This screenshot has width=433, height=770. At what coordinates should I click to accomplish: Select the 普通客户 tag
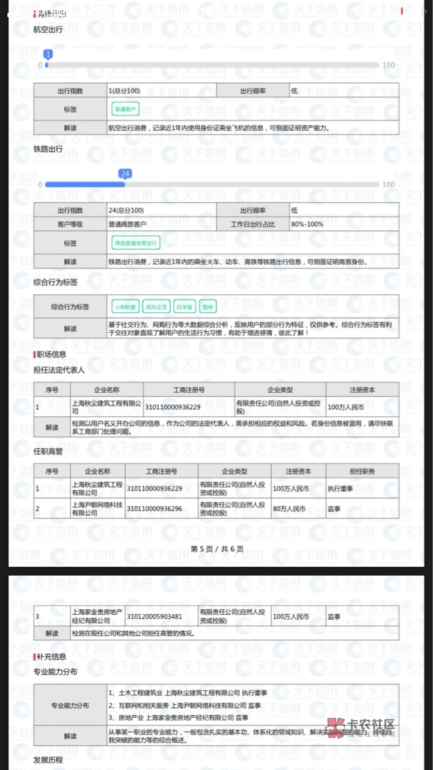click(125, 109)
